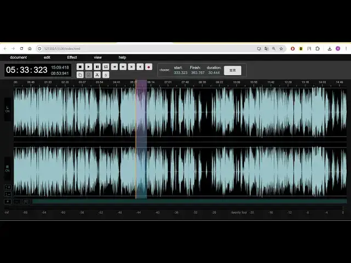
Task: Click the selection start value 333.323
Action: [x=180, y=73]
